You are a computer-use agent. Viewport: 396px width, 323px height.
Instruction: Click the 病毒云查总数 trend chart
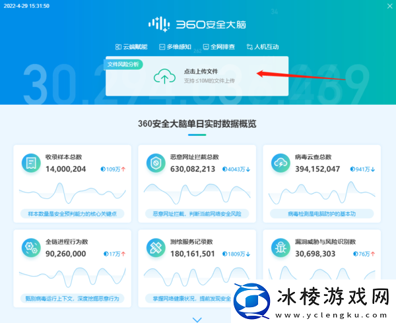(x=322, y=193)
